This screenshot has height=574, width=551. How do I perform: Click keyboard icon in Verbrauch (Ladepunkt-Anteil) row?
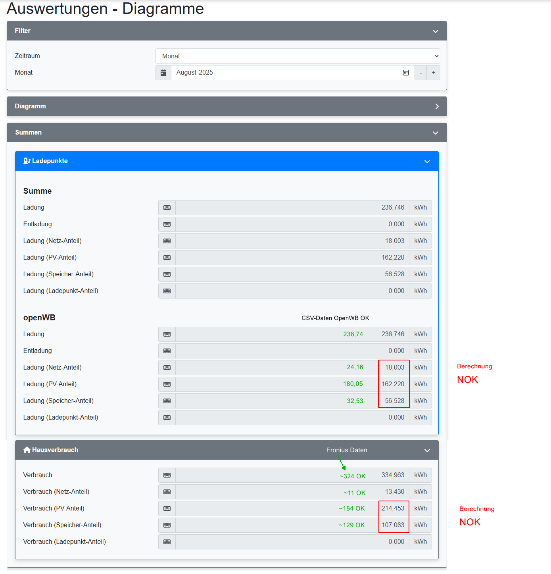pyautogui.click(x=167, y=542)
